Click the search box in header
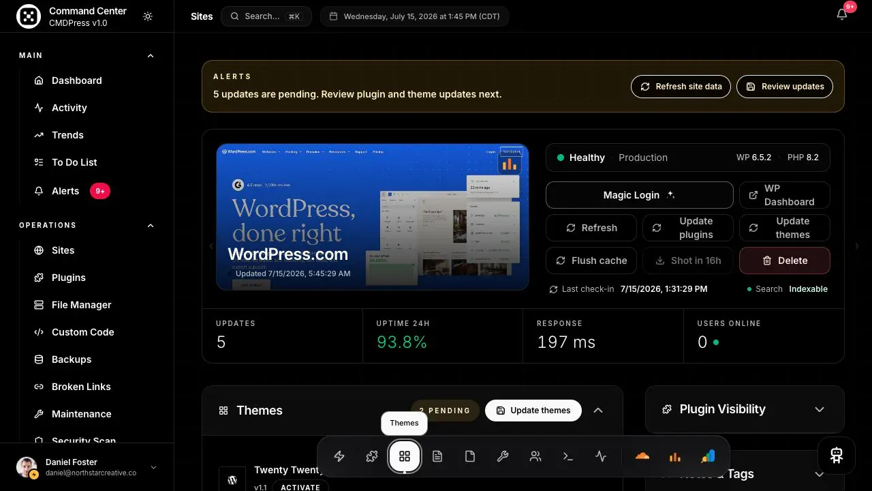 pos(266,16)
